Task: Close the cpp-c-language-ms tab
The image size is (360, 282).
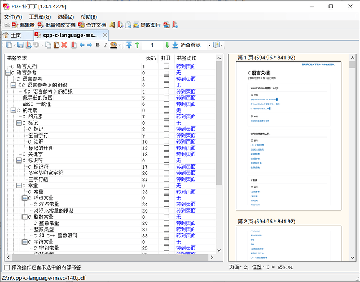Action: point(105,35)
